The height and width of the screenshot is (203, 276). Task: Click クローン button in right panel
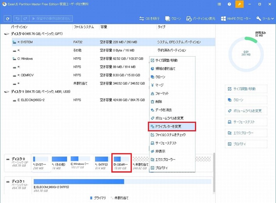246,100
